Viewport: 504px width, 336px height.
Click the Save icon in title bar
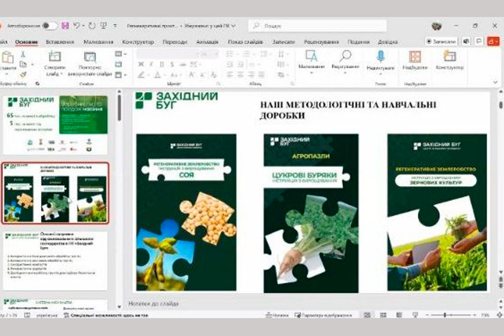pyautogui.click(x=66, y=26)
